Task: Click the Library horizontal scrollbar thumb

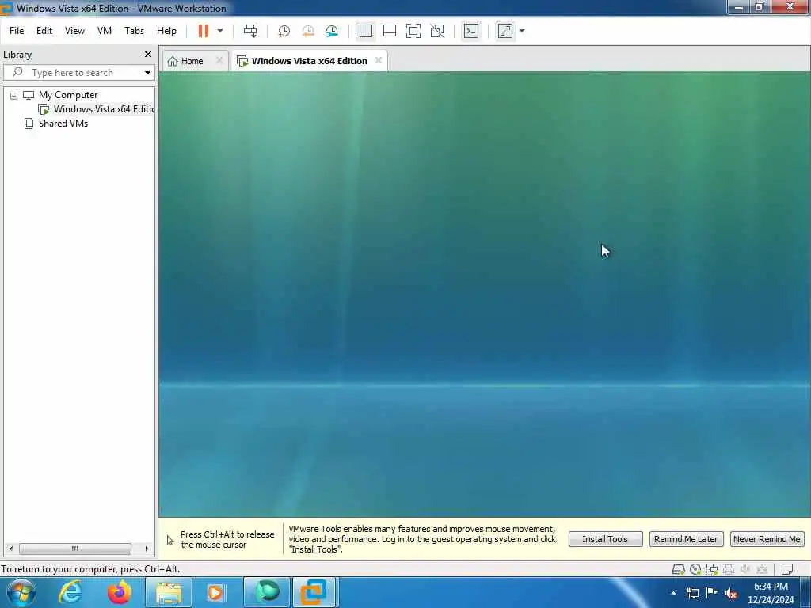Action: point(75,549)
